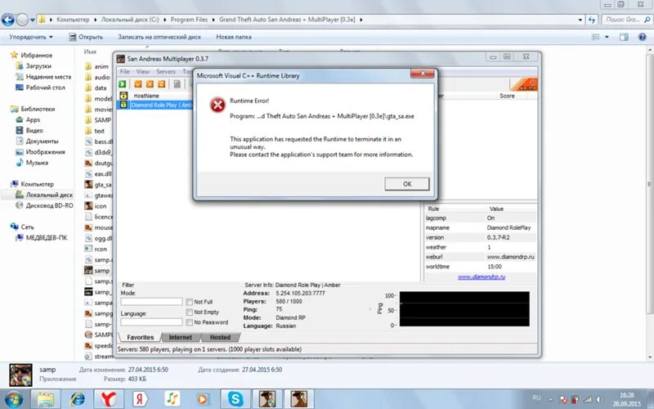Click the orange X Delete Server icon
Viewport: 654px width, 409px height.
150,84
